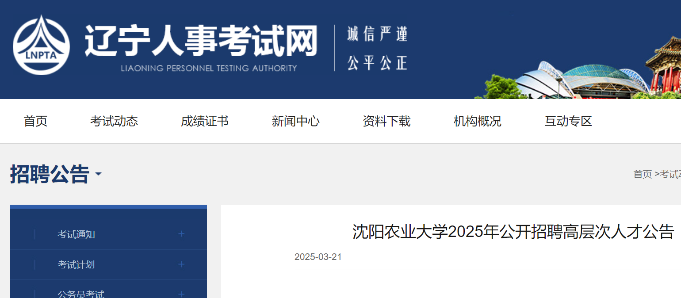Navigate to 机构概况 in the menu
The width and height of the screenshot is (681, 298).
click(478, 121)
